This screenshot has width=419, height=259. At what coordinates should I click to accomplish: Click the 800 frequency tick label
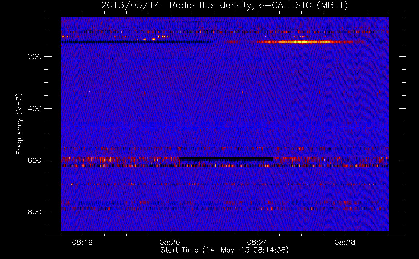coord(35,212)
